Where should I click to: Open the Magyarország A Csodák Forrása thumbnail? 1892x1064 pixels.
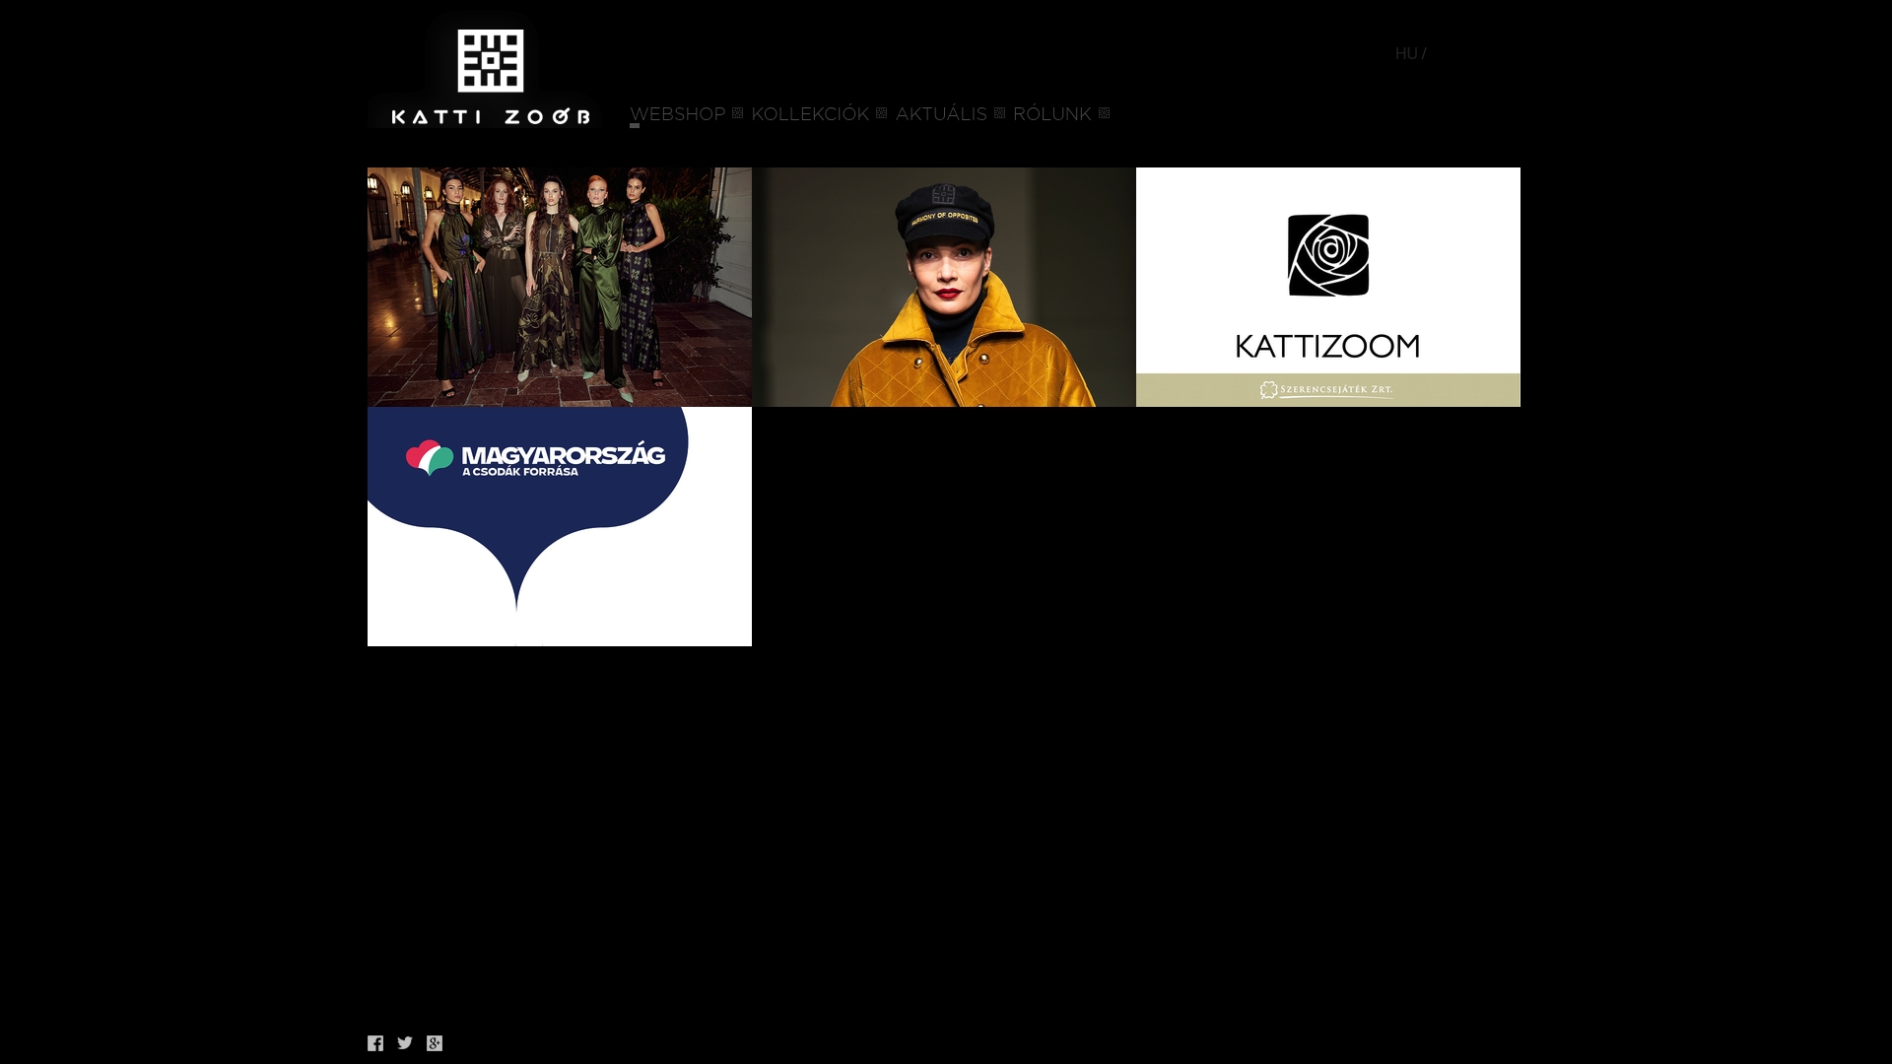click(x=560, y=526)
